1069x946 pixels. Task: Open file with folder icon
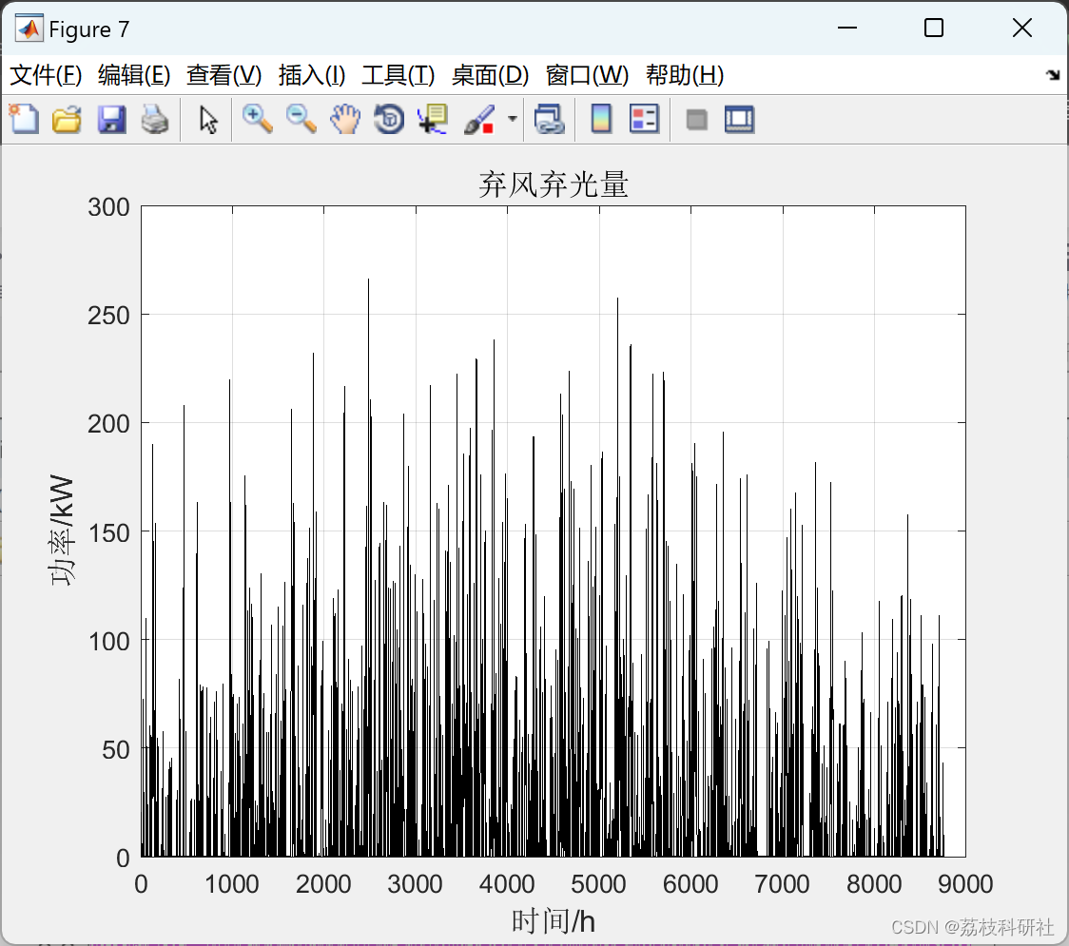coord(67,119)
